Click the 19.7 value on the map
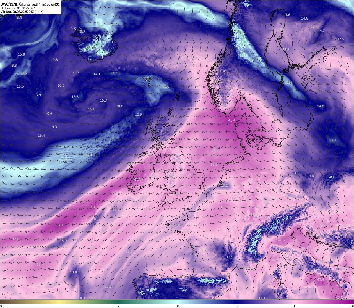The image size is (354, 308). click(x=64, y=241)
